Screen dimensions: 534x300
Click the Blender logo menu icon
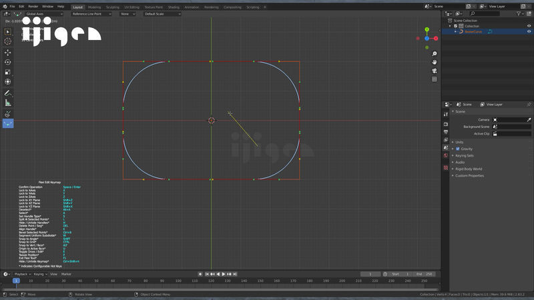click(5, 7)
